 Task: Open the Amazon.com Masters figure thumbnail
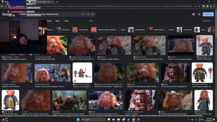(x=82, y=73)
